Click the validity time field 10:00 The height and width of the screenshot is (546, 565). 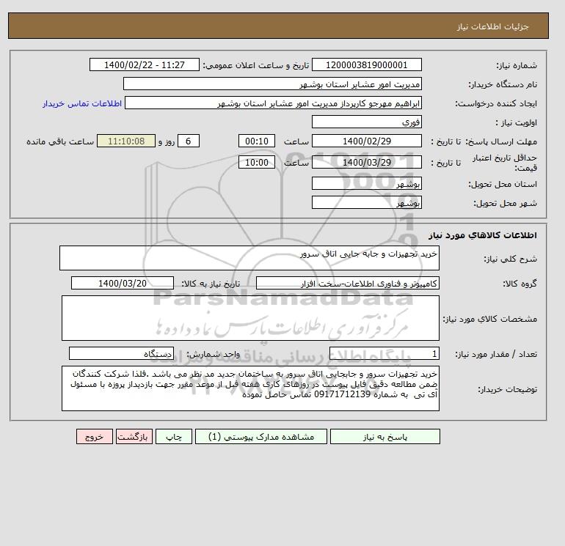point(257,162)
